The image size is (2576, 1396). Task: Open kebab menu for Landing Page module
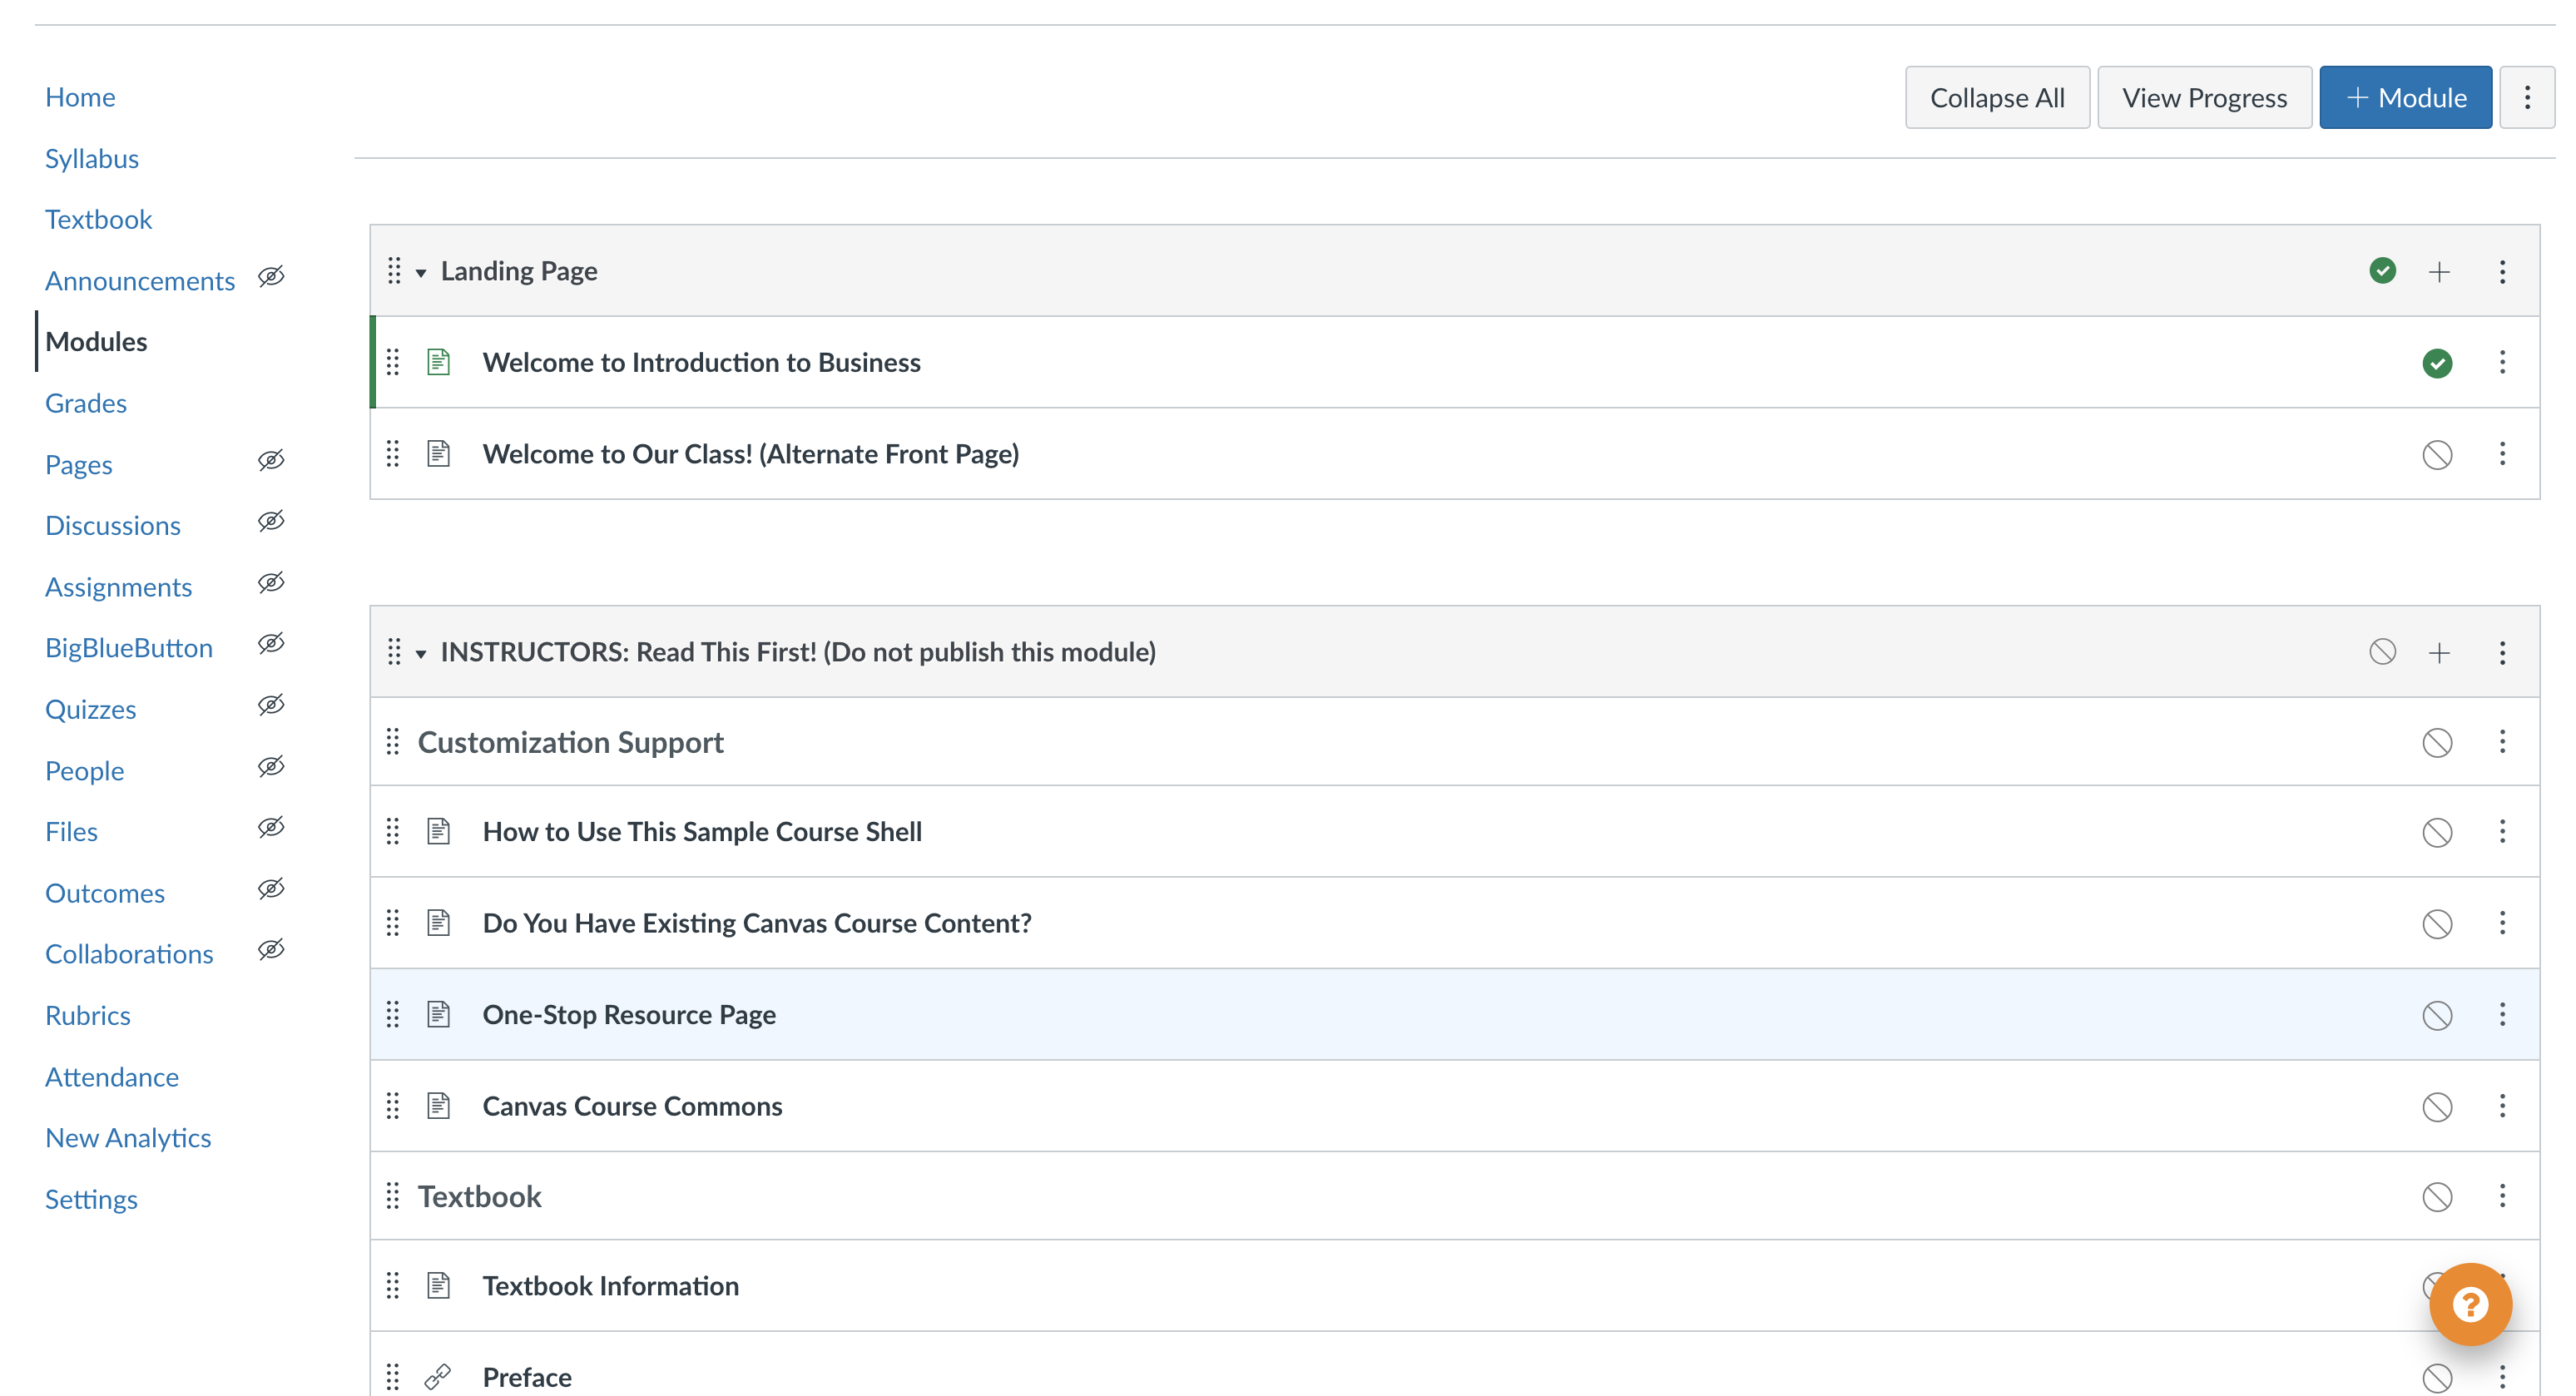click(2502, 271)
